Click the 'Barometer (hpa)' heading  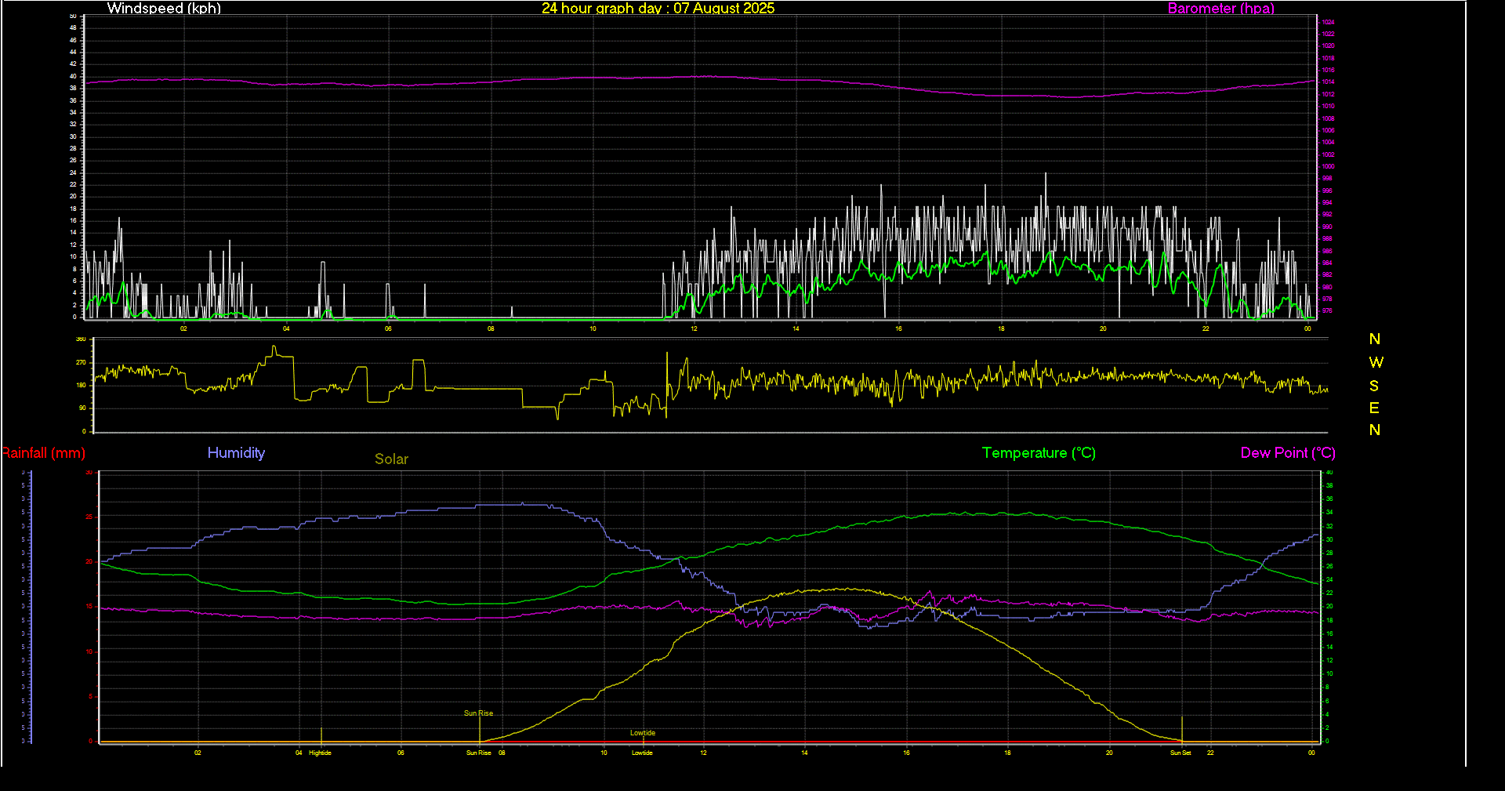[x=1220, y=8]
